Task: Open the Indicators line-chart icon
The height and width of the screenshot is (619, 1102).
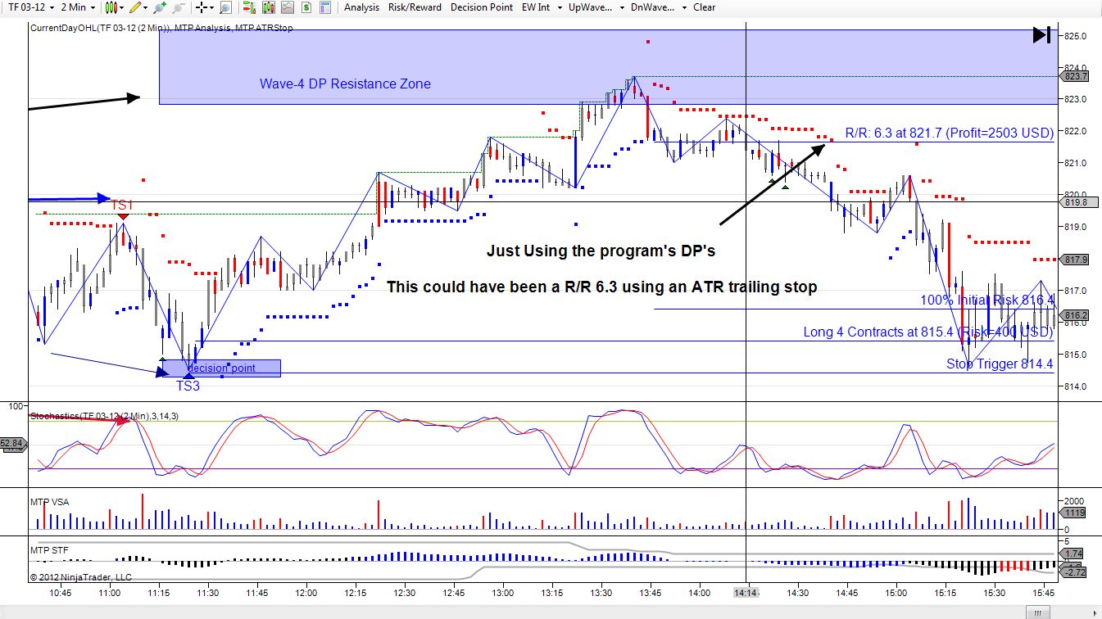Action: (x=286, y=7)
